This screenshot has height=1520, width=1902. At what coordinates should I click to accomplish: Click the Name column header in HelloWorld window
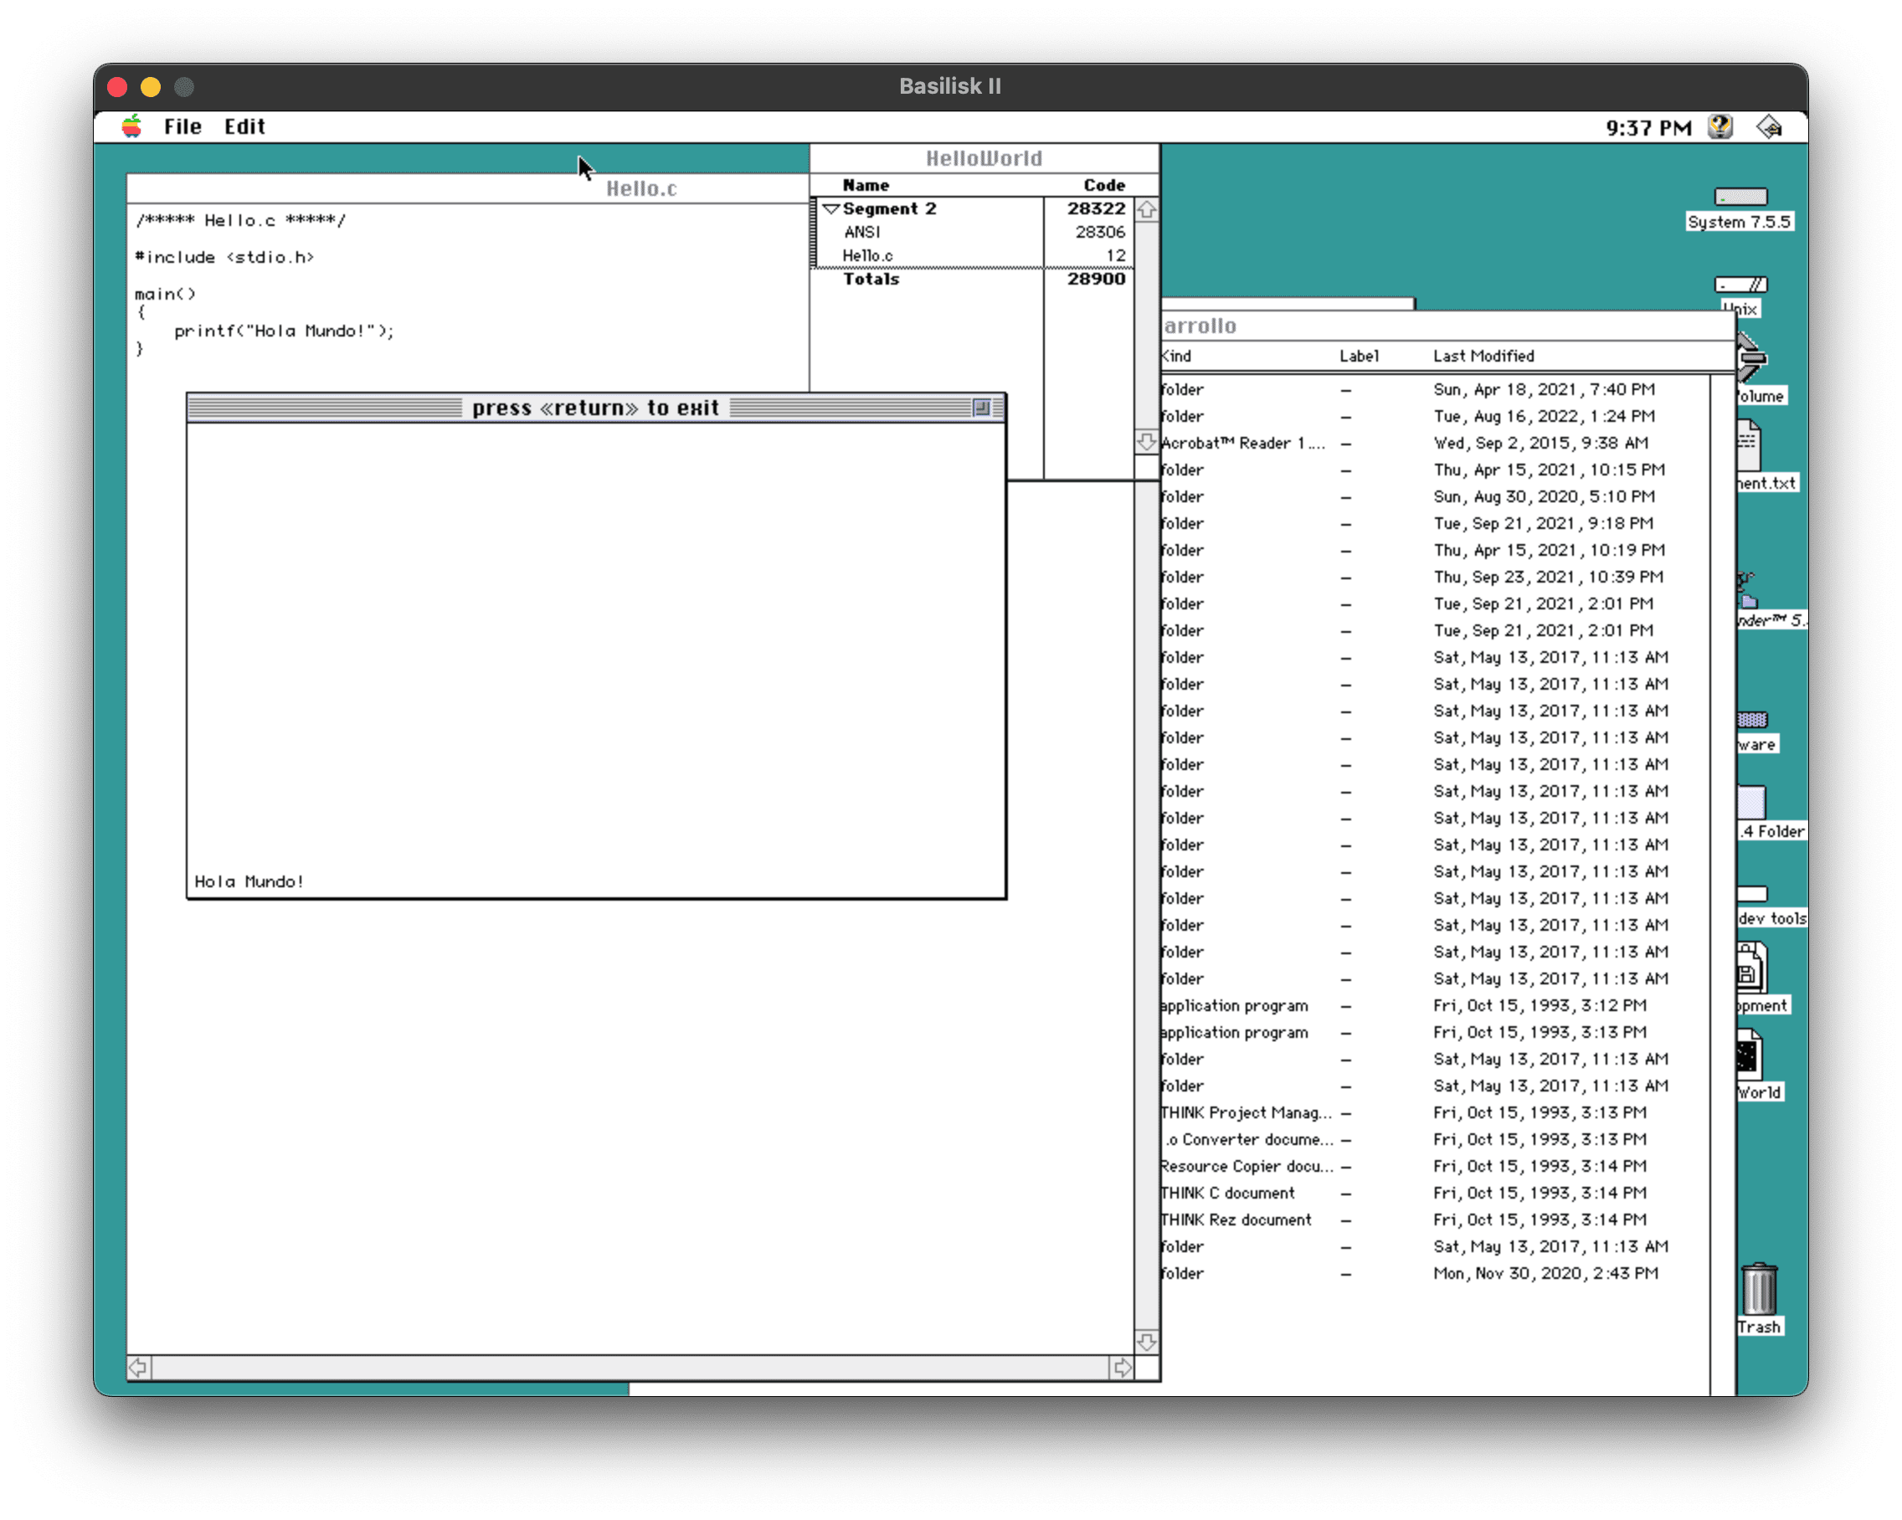(866, 185)
